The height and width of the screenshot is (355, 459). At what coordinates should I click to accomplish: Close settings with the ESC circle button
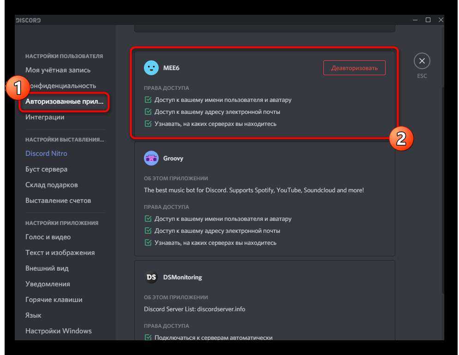coord(422,61)
